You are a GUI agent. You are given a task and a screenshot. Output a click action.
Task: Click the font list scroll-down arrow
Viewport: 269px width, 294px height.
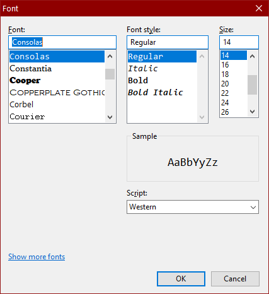[x=110, y=117]
